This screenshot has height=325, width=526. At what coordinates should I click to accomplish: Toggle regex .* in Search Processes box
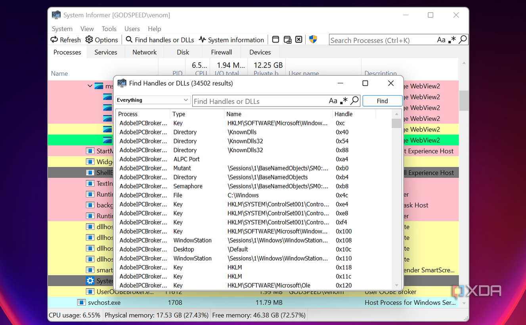[452, 40]
